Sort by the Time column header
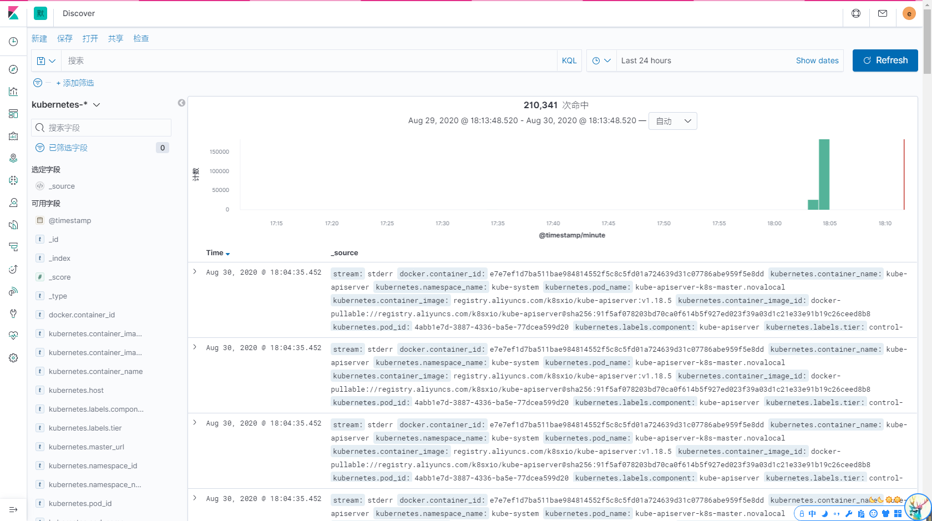Viewport: 932px width, 521px height. click(218, 252)
